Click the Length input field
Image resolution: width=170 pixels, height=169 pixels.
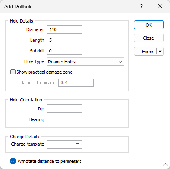[x=64, y=40]
